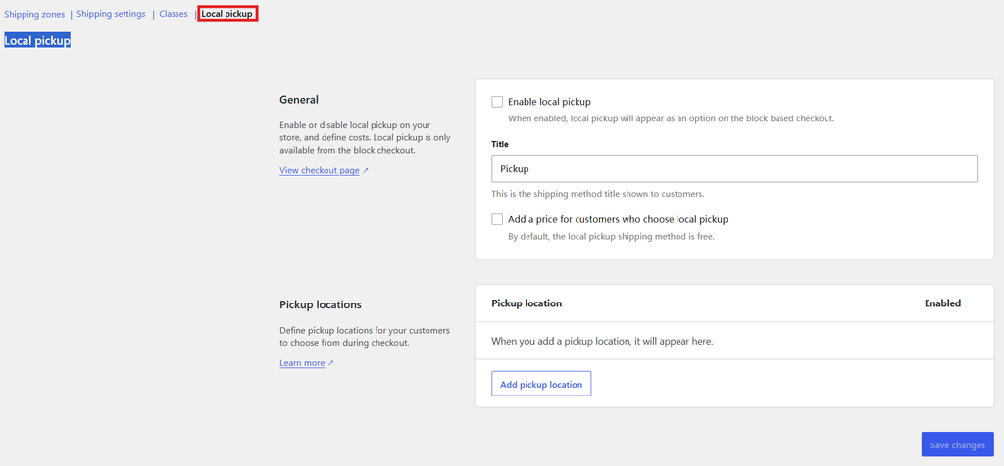Image resolution: width=1004 pixels, height=466 pixels.
Task: Select the Local pickup tab
Action: 227,14
